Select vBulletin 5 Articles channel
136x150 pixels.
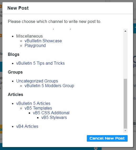click(x=33, y=103)
